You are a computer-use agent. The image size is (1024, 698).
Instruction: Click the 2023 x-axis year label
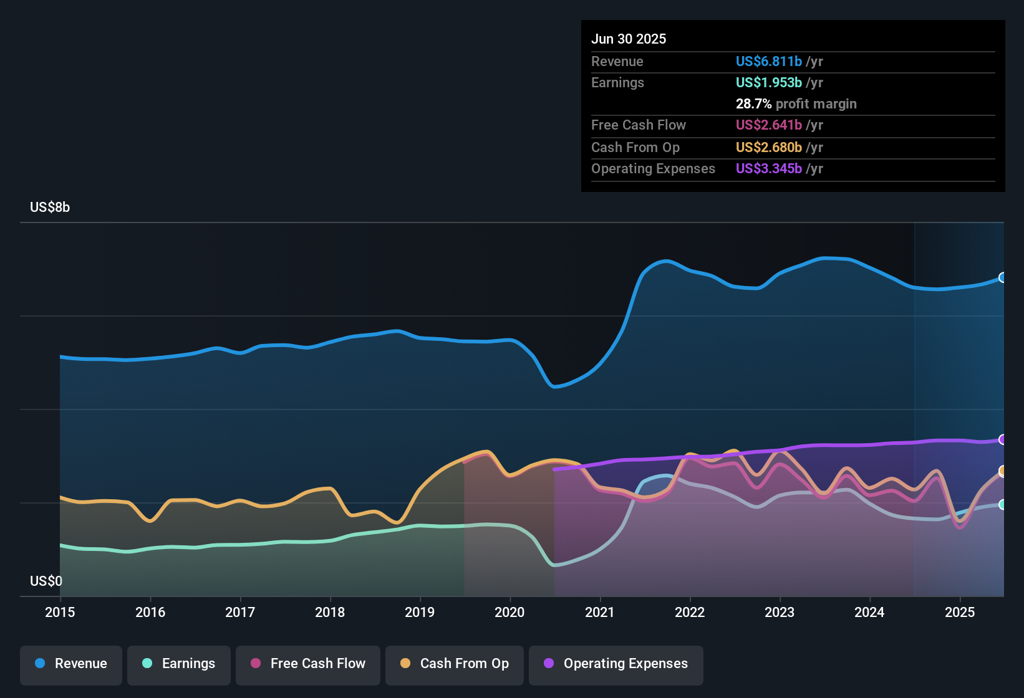(780, 612)
